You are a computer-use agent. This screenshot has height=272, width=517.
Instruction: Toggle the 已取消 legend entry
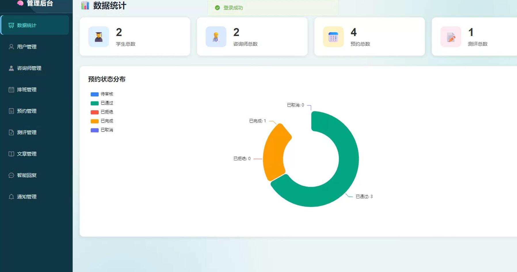click(102, 130)
